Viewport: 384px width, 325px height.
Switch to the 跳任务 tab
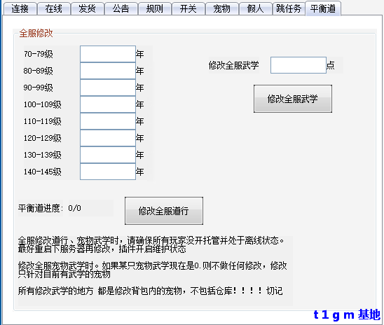tap(289, 9)
